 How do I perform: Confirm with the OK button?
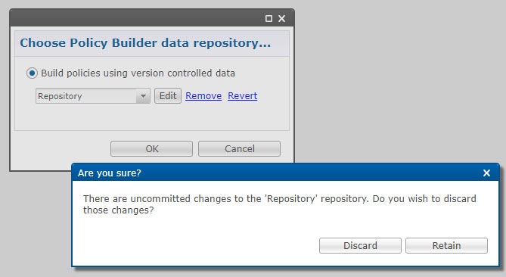pyautogui.click(x=152, y=149)
